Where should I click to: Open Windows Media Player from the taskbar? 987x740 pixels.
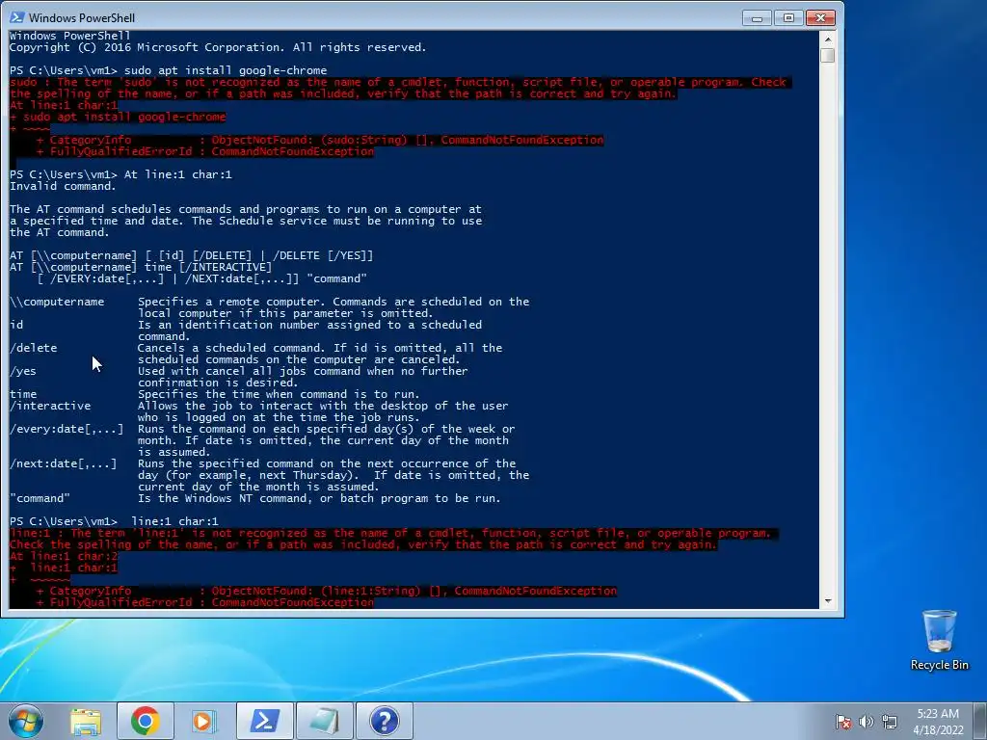point(203,721)
